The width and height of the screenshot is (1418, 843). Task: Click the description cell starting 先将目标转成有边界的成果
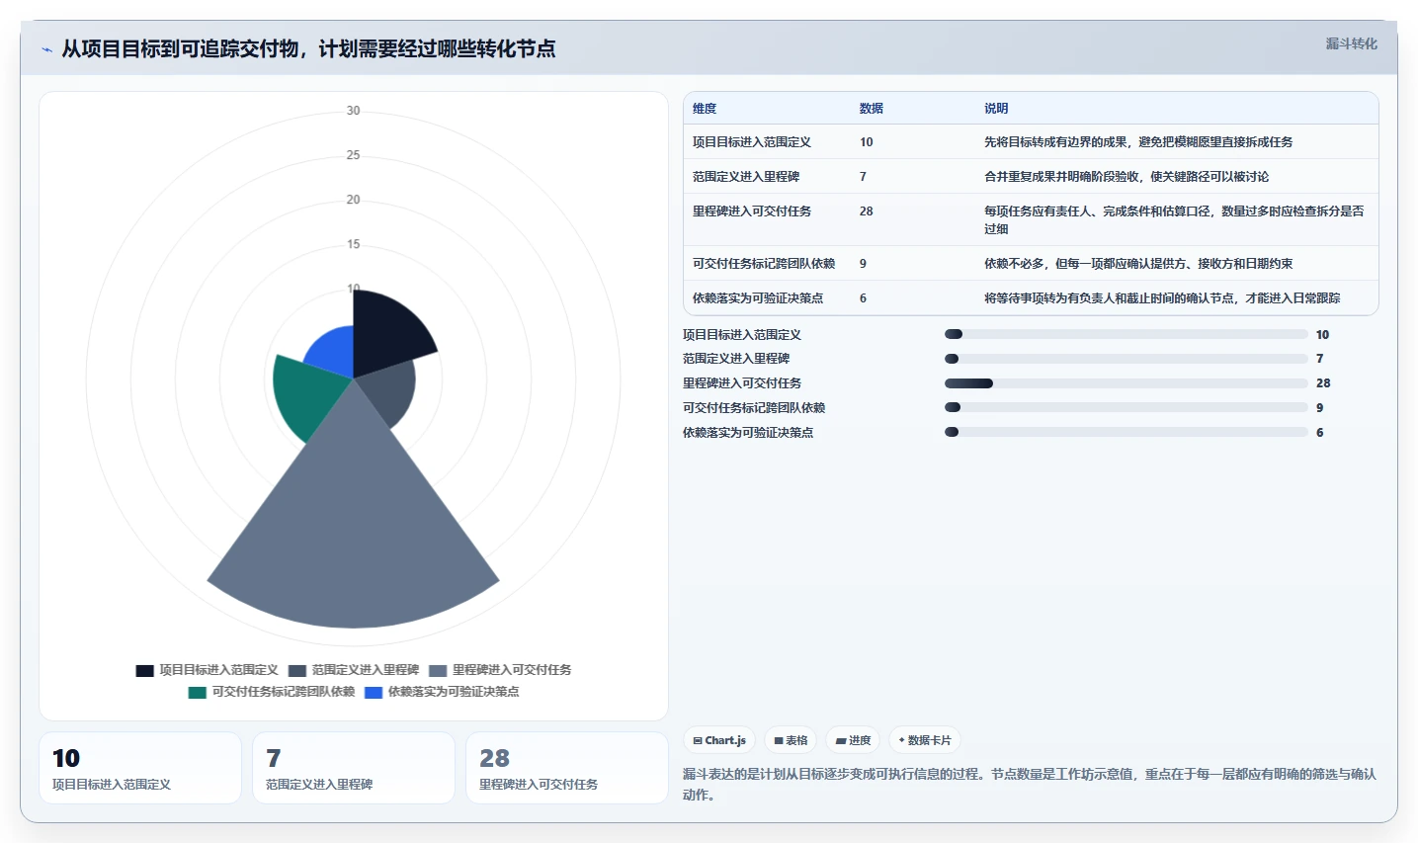coord(1138,142)
